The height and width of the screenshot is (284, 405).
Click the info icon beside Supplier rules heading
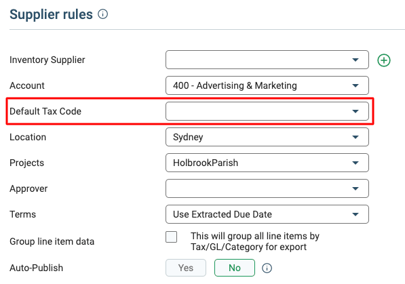coord(103,14)
